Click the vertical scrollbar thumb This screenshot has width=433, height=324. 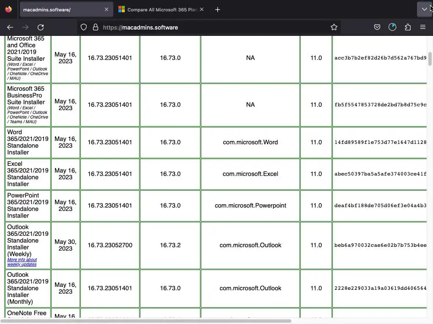click(430, 59)
